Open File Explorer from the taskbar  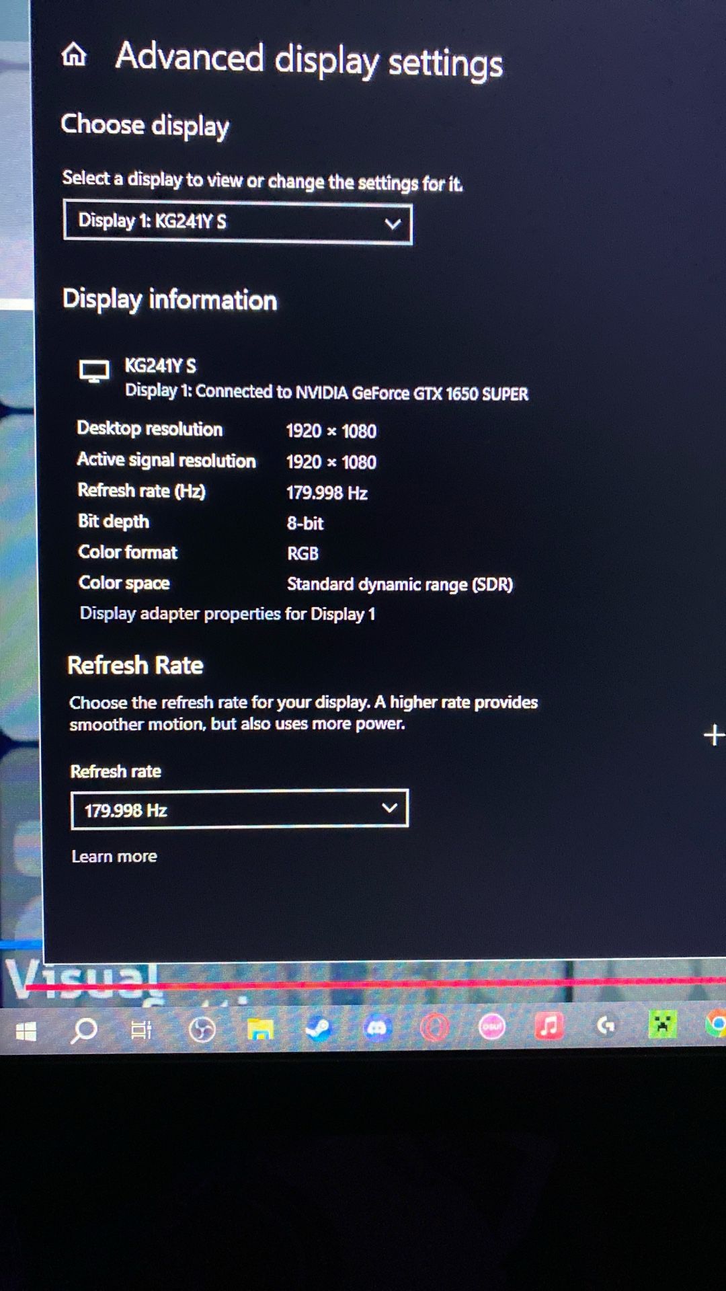point(260,1029)
